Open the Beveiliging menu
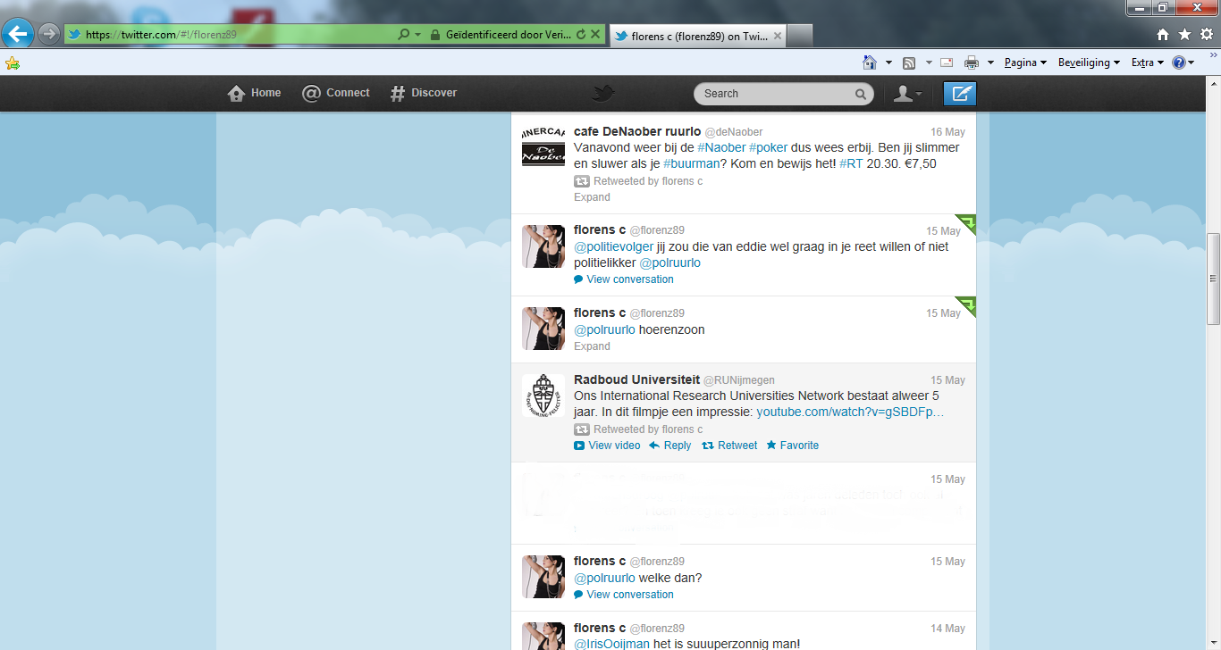Screen dimensions: 1221x650 [1089, 62]
